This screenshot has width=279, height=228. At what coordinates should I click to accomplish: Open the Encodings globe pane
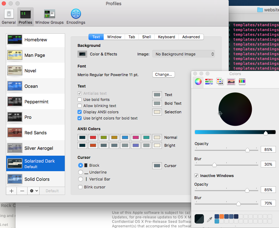(76, 17)
